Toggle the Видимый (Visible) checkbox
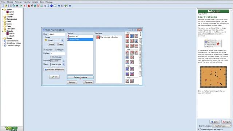Screen dimensions: 233x131 [x=44, y=49]
